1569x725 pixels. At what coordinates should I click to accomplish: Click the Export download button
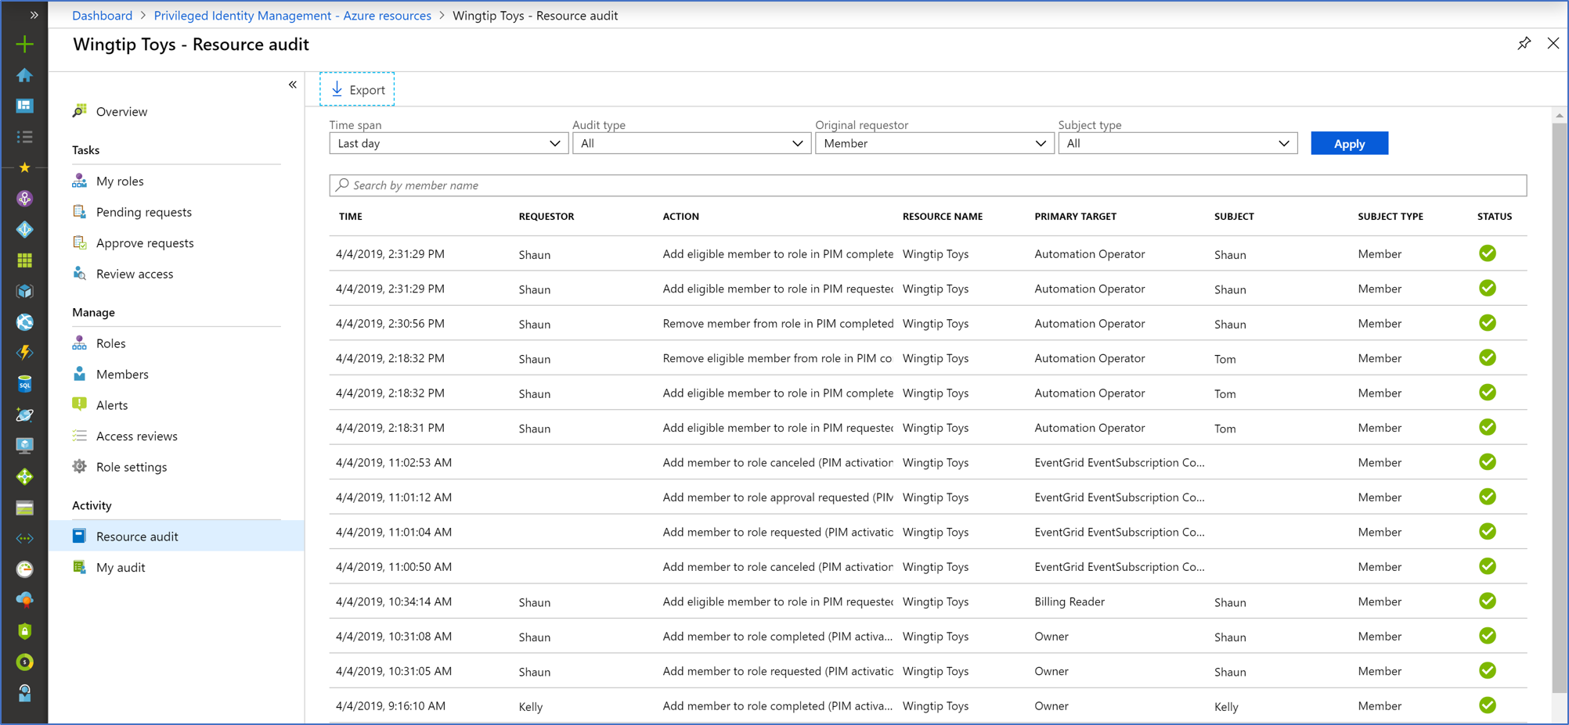point(357,89)
